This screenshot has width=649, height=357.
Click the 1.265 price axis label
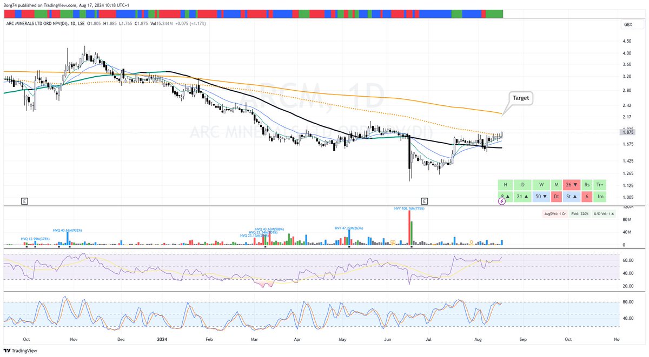point(628,173)
